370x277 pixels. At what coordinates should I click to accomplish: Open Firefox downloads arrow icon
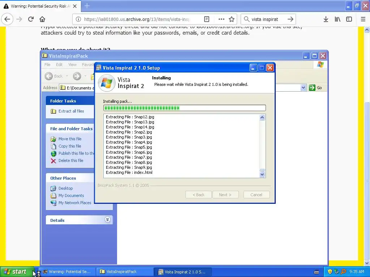coord(326,19)
